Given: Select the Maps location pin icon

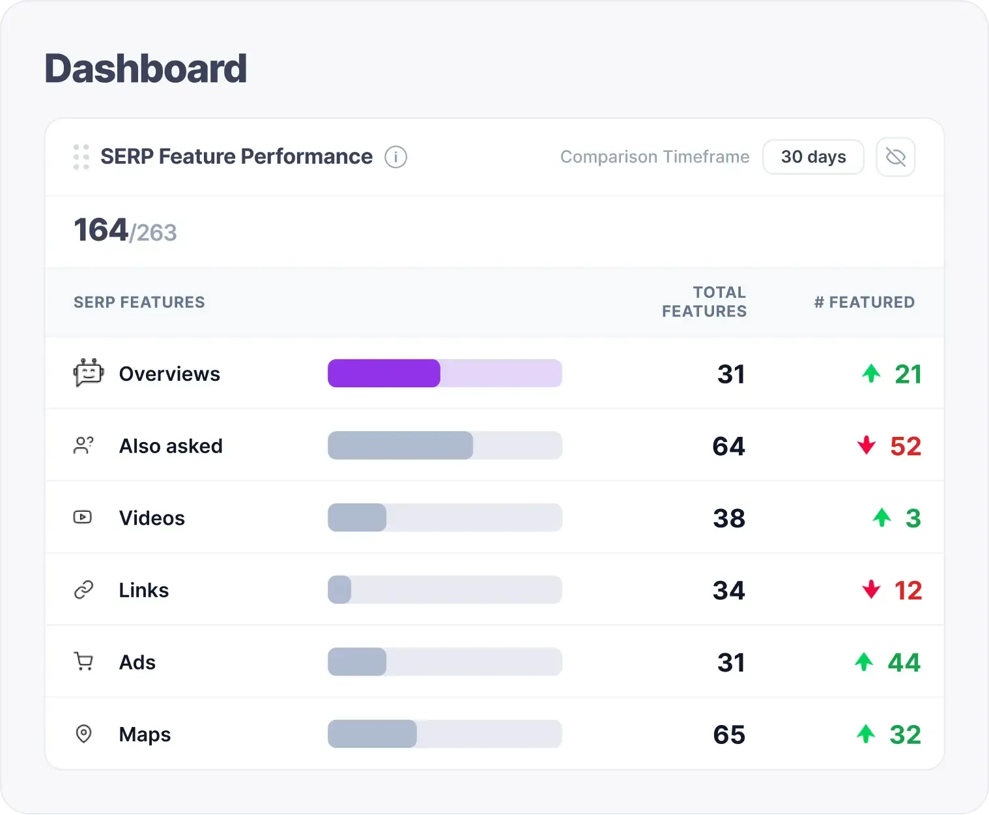Looking at the screenshot, I should pos(83,734).
